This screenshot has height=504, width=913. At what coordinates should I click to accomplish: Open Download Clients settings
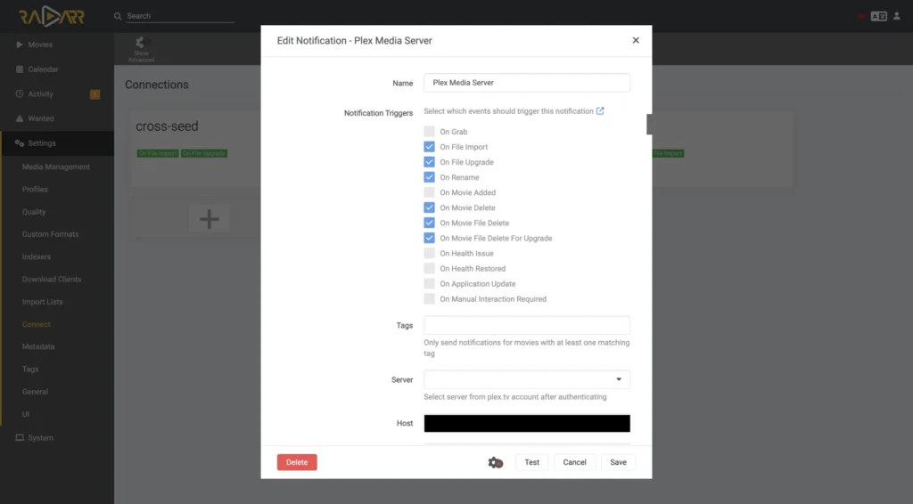[x=51, y=280]
